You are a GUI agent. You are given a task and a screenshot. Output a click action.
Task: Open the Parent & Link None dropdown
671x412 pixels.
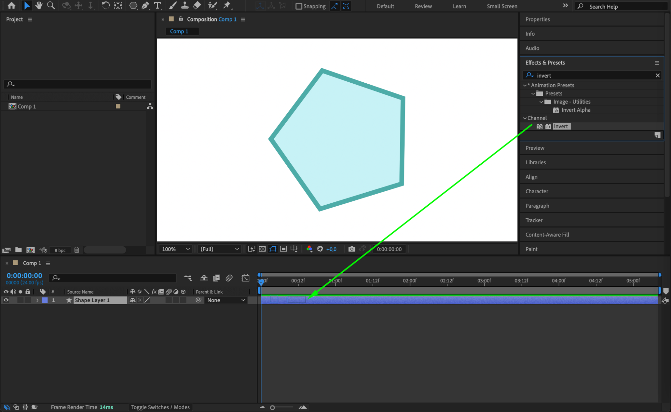(x=226, y=300)
